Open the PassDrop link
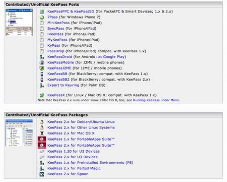Screen dimensions: 227x182 pos(56,51)
